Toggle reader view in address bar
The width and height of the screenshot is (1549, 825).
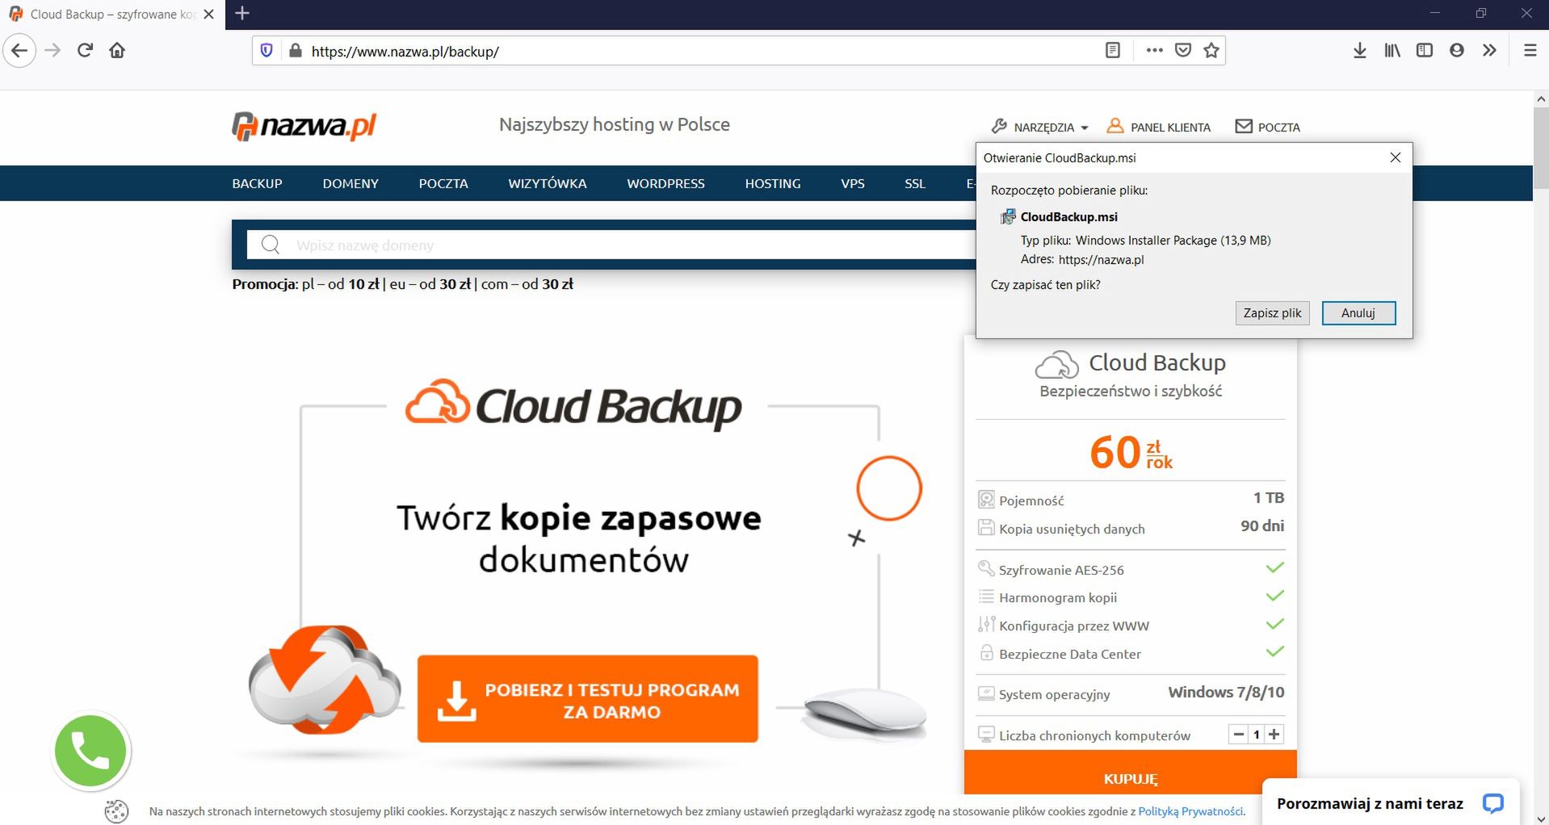1112,51
